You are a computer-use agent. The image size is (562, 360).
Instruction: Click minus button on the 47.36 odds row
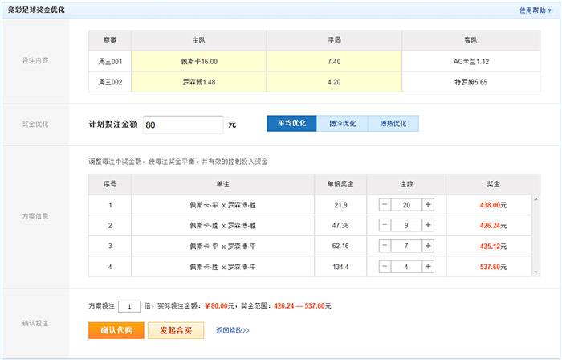pyautogui.click(x=385, y=226)
